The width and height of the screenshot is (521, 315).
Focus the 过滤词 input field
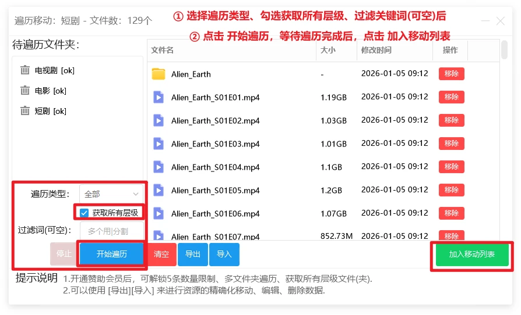(112, 231)
